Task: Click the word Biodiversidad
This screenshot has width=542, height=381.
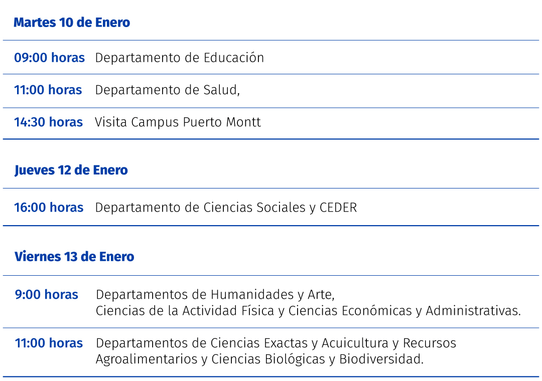Action: (381, 359)
